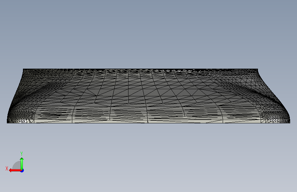
Task: Click the blue Z axis dot of the triad
Action: (x=22, y=170)
